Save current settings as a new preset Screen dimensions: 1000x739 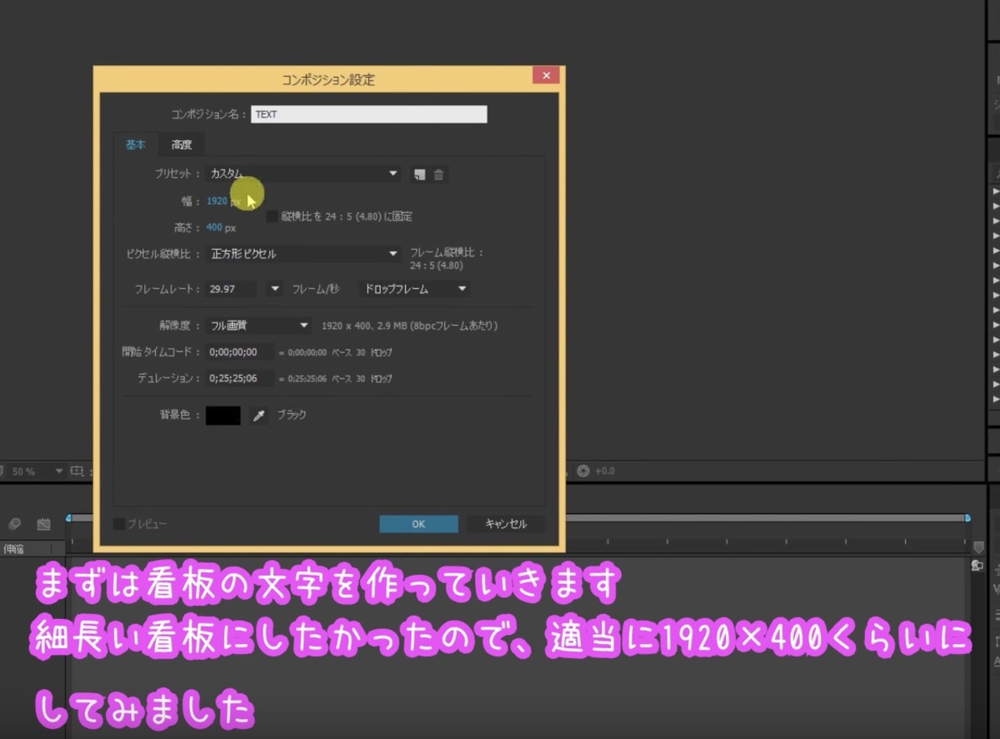(421, 174)
